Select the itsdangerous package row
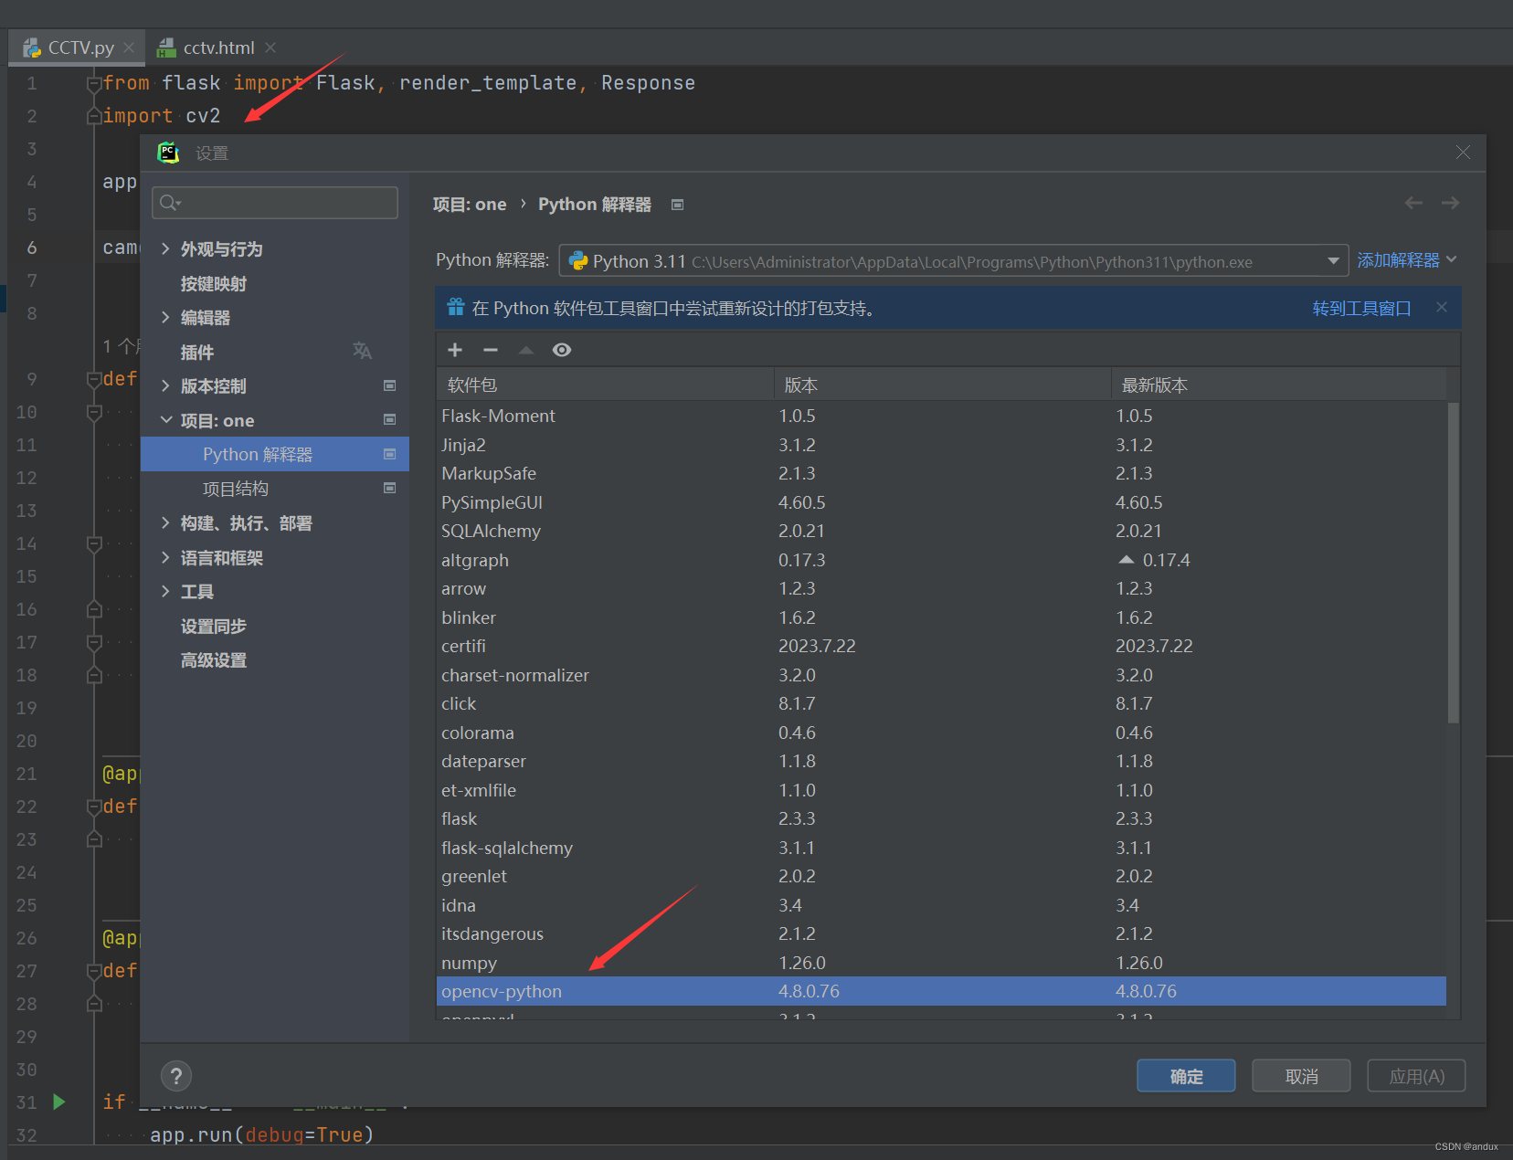Viewport: 1513px width, 1160px height. (x=941, y=933)
